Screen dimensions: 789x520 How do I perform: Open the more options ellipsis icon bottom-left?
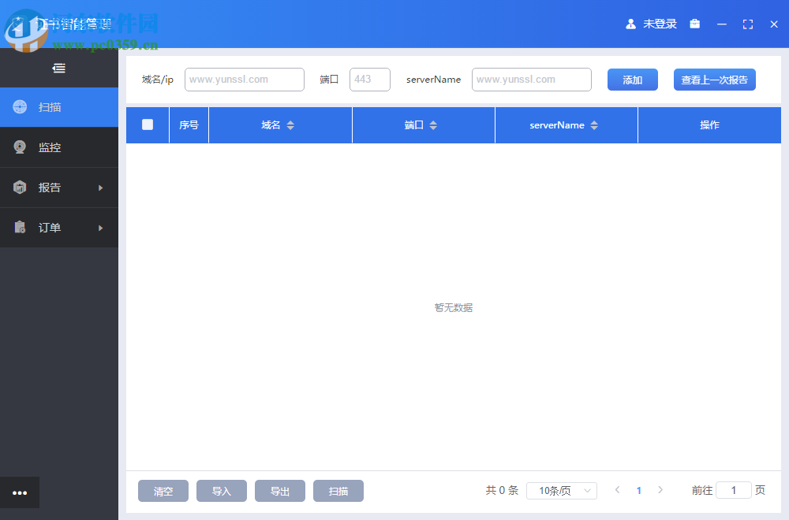pos(20,492)
